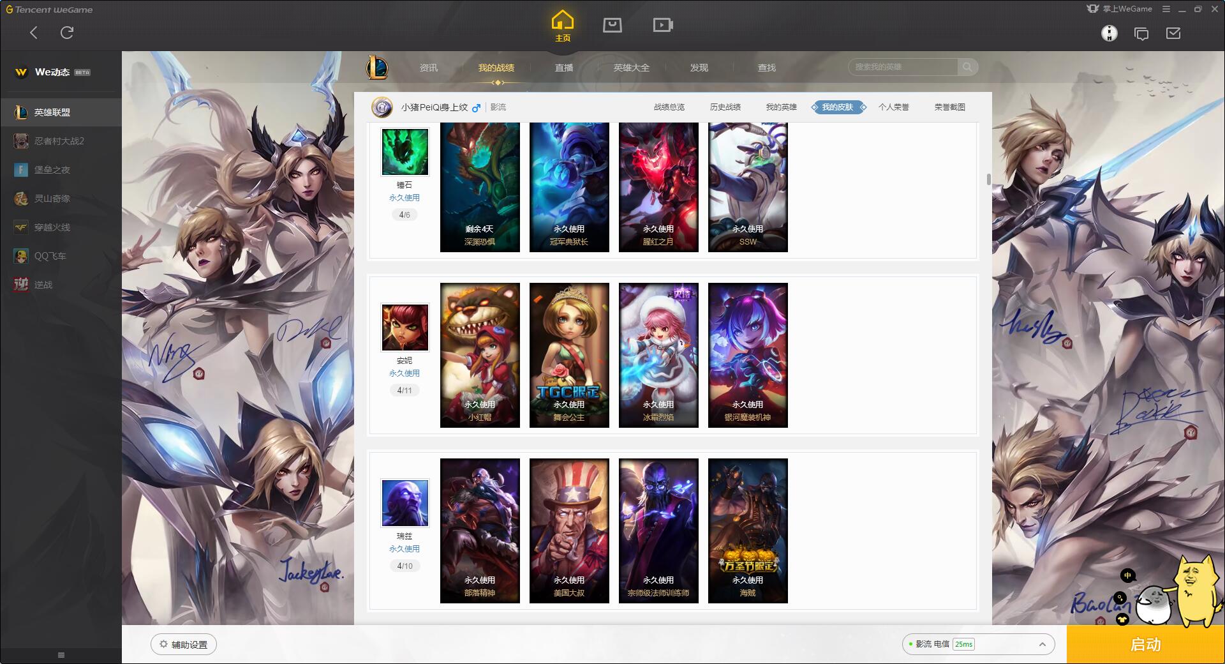Switch to 荣誉截图 sub-tab
1225x664 pixels.
[x=950, y=107]
